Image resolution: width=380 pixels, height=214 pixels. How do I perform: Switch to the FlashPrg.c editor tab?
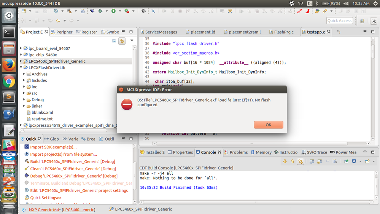[x=281, y=32]
